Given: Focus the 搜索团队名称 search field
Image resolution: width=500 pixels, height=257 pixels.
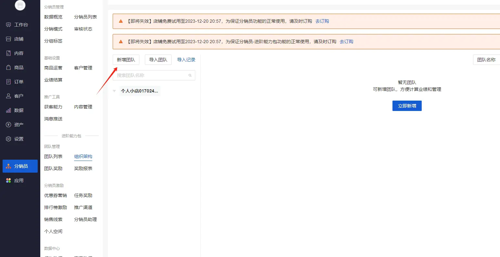Looking at the screenshot, I should point(151,75).
